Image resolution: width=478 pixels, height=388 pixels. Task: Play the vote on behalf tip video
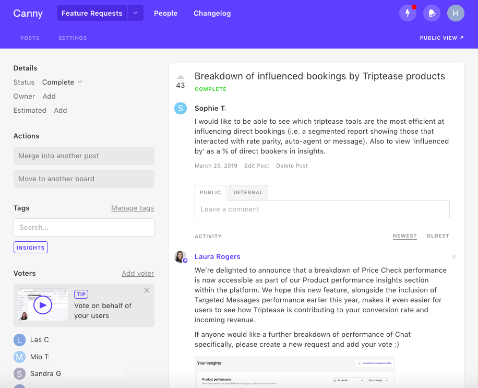(x=43, y=305)
